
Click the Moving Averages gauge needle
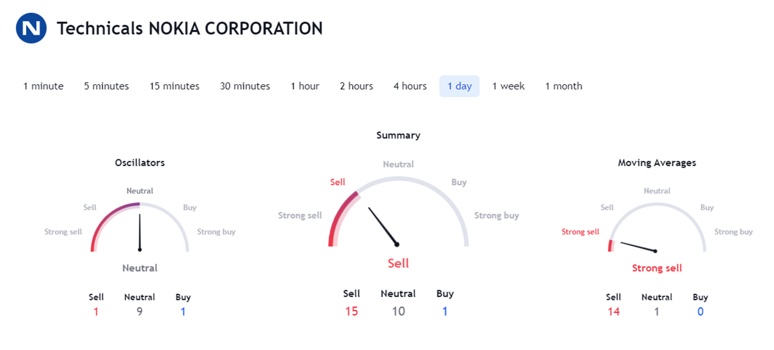[638, 247]
